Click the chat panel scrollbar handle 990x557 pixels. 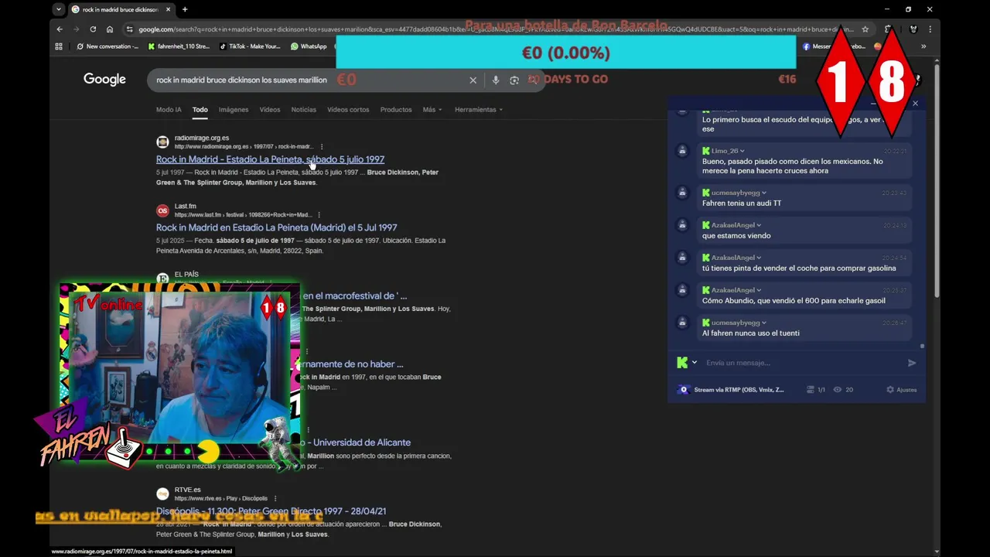(922, 347)
